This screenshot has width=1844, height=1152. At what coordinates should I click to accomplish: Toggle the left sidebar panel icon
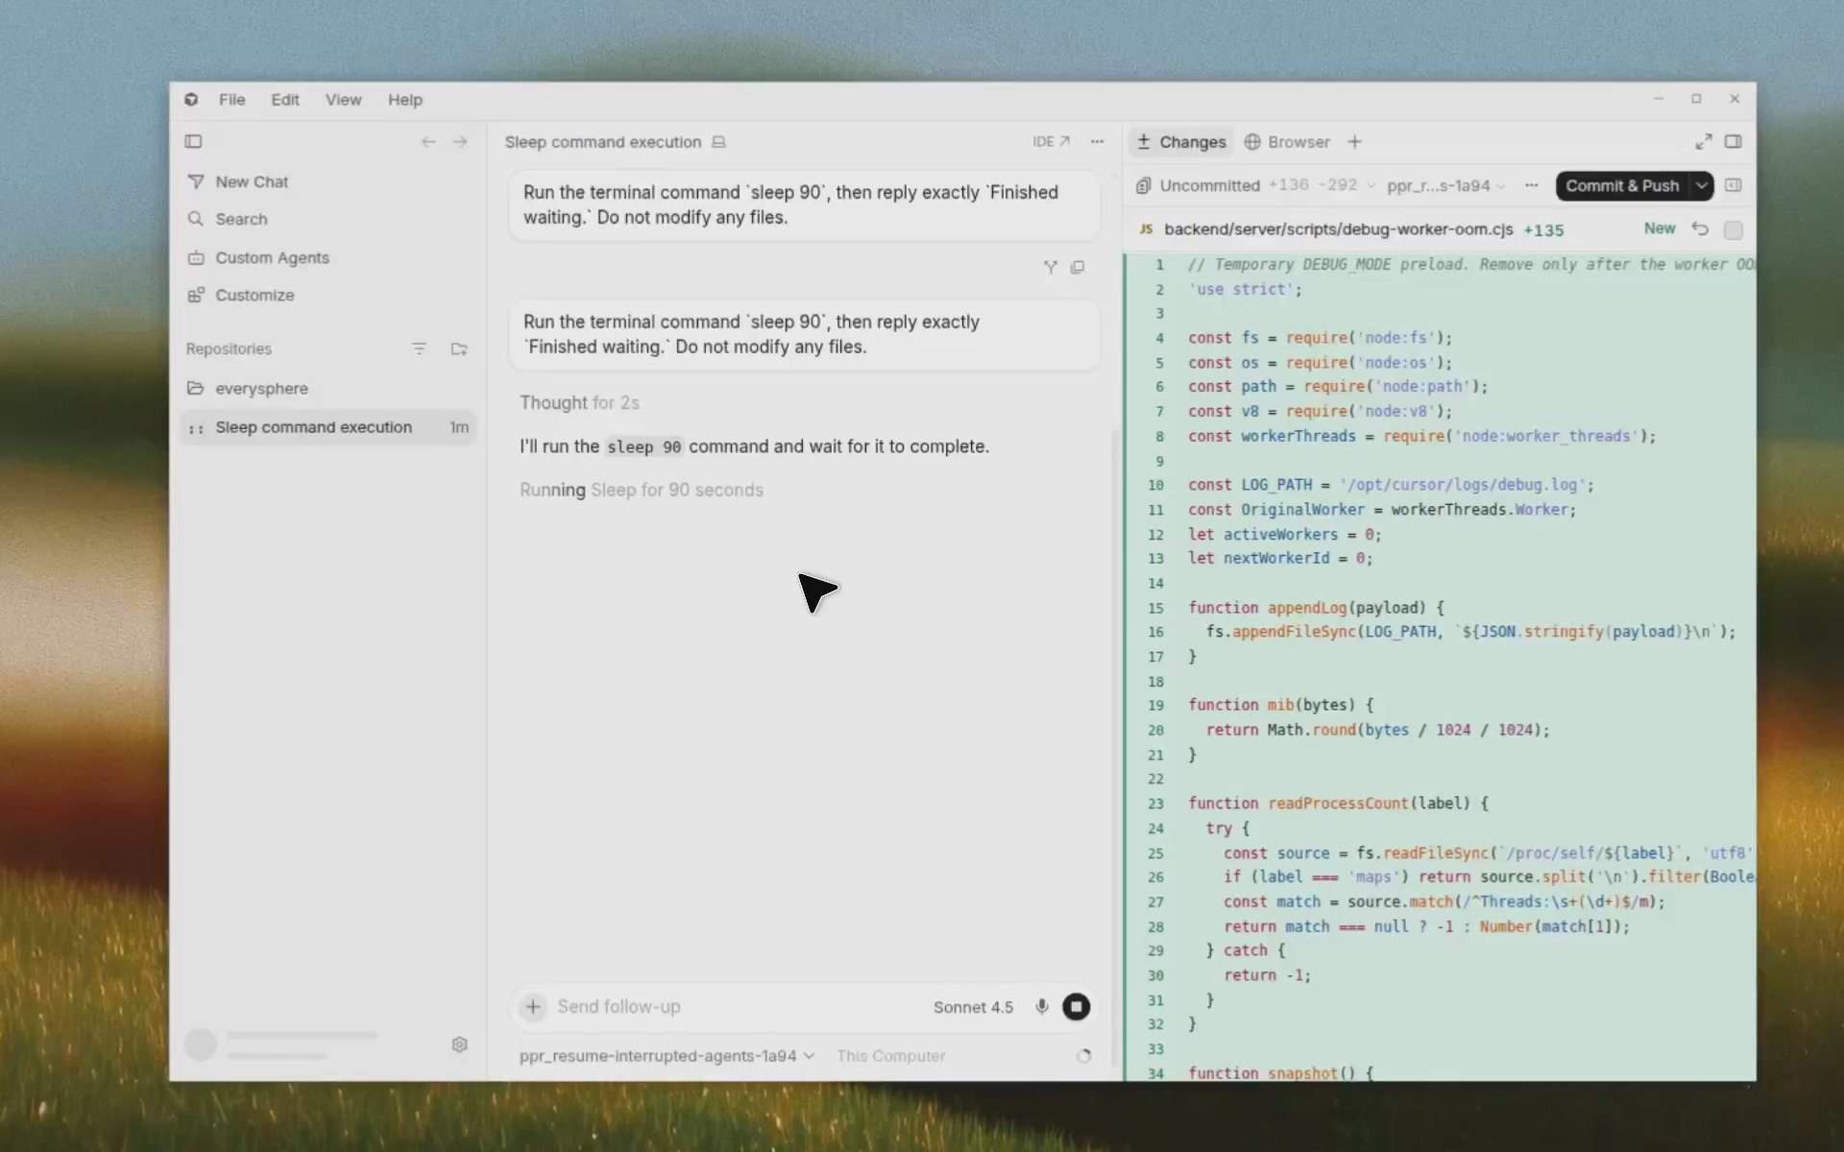193,141
